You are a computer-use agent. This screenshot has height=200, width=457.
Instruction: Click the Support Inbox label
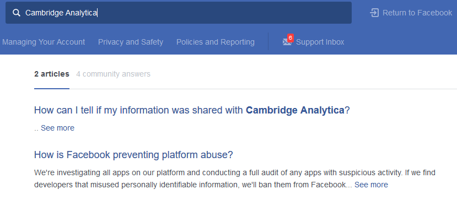point(320,42)
